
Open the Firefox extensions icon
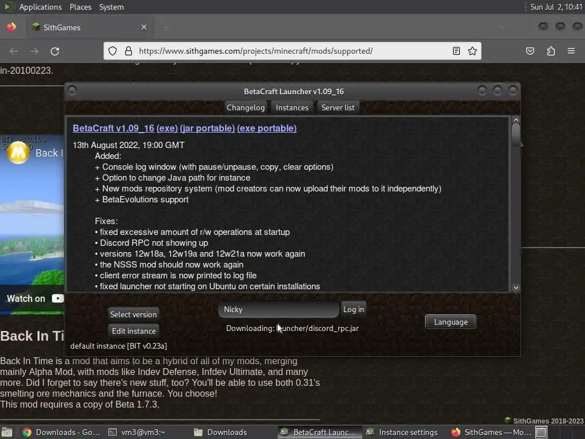(x=551, y=51)
